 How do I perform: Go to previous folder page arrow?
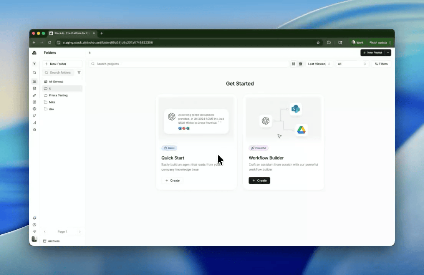click(x=45, y=232)
